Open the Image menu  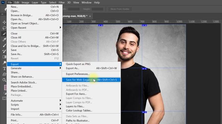pyautogui.click(x=25, y=2)
